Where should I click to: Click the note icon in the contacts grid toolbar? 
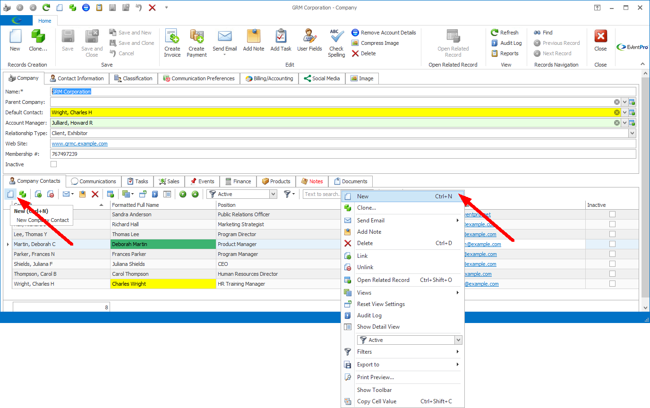pos(83,194)
